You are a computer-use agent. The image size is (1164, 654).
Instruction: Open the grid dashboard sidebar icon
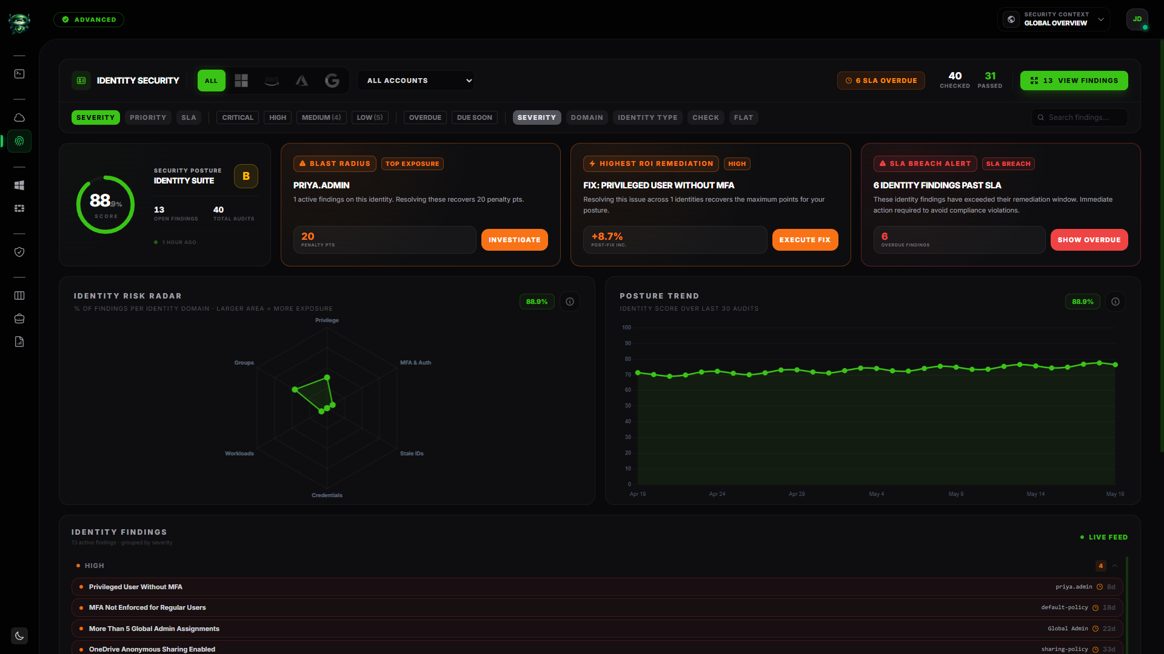(19, 208)
